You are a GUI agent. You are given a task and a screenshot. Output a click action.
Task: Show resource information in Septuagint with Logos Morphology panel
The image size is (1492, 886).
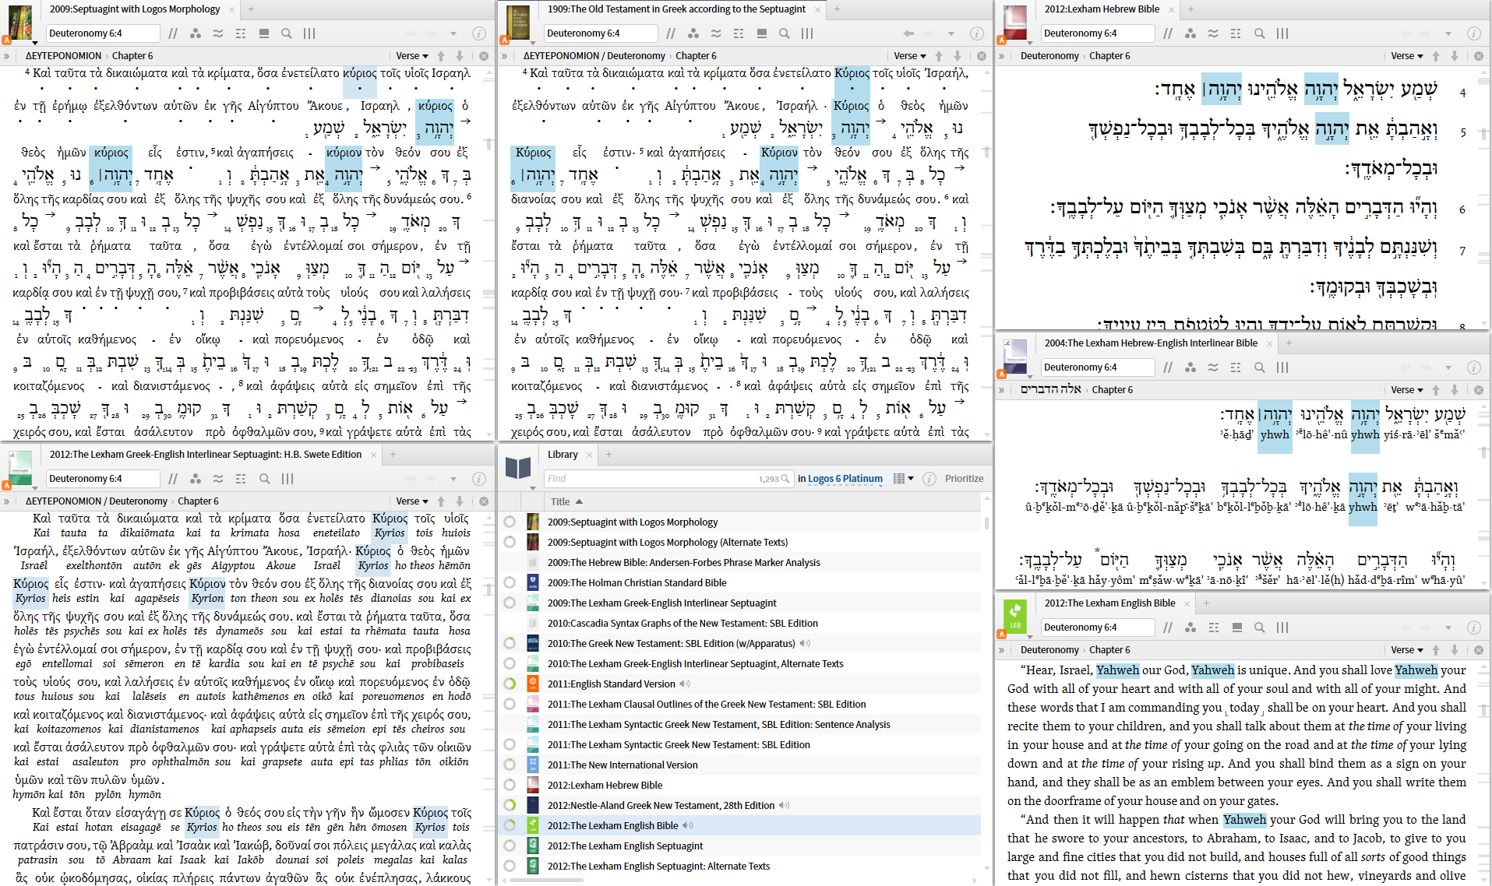tap(479, 33)
